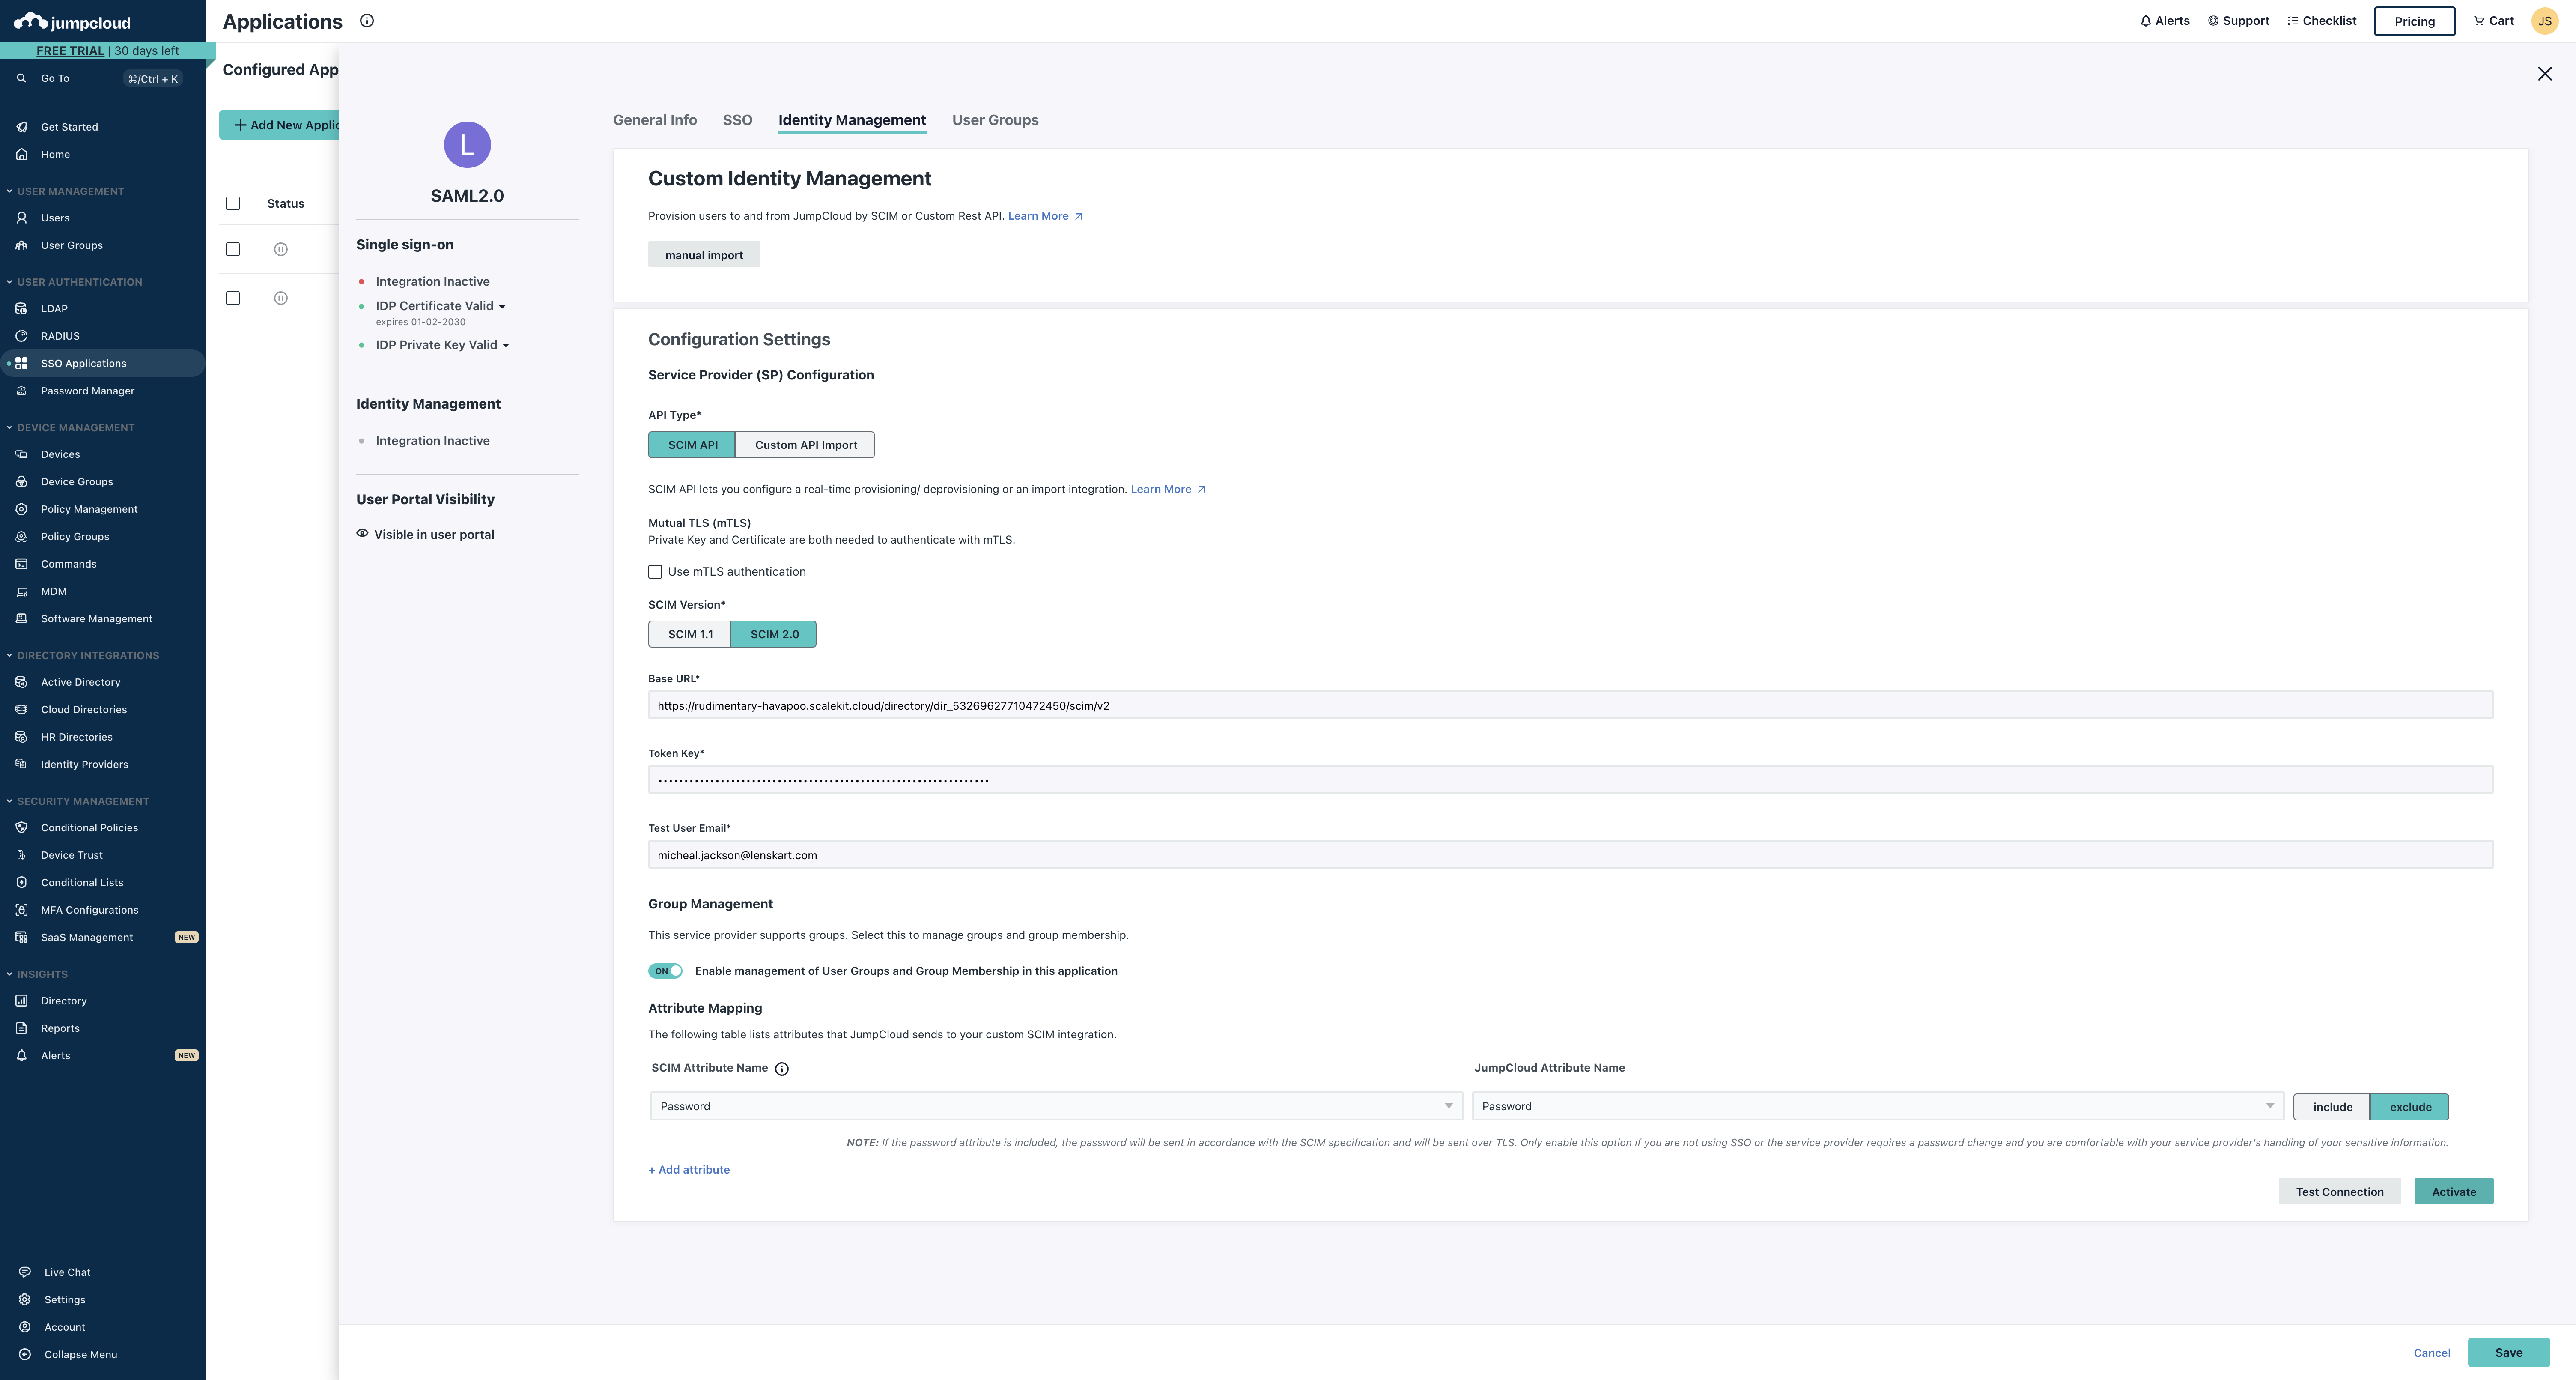Viewport: 2576px width, 1380px height.
Task: Click the + Add attribute link
Action: tap(689, 1170)
